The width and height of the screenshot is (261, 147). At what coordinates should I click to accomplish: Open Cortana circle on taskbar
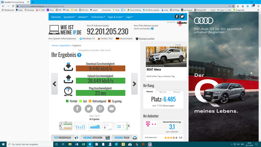[x=56, y=144]
